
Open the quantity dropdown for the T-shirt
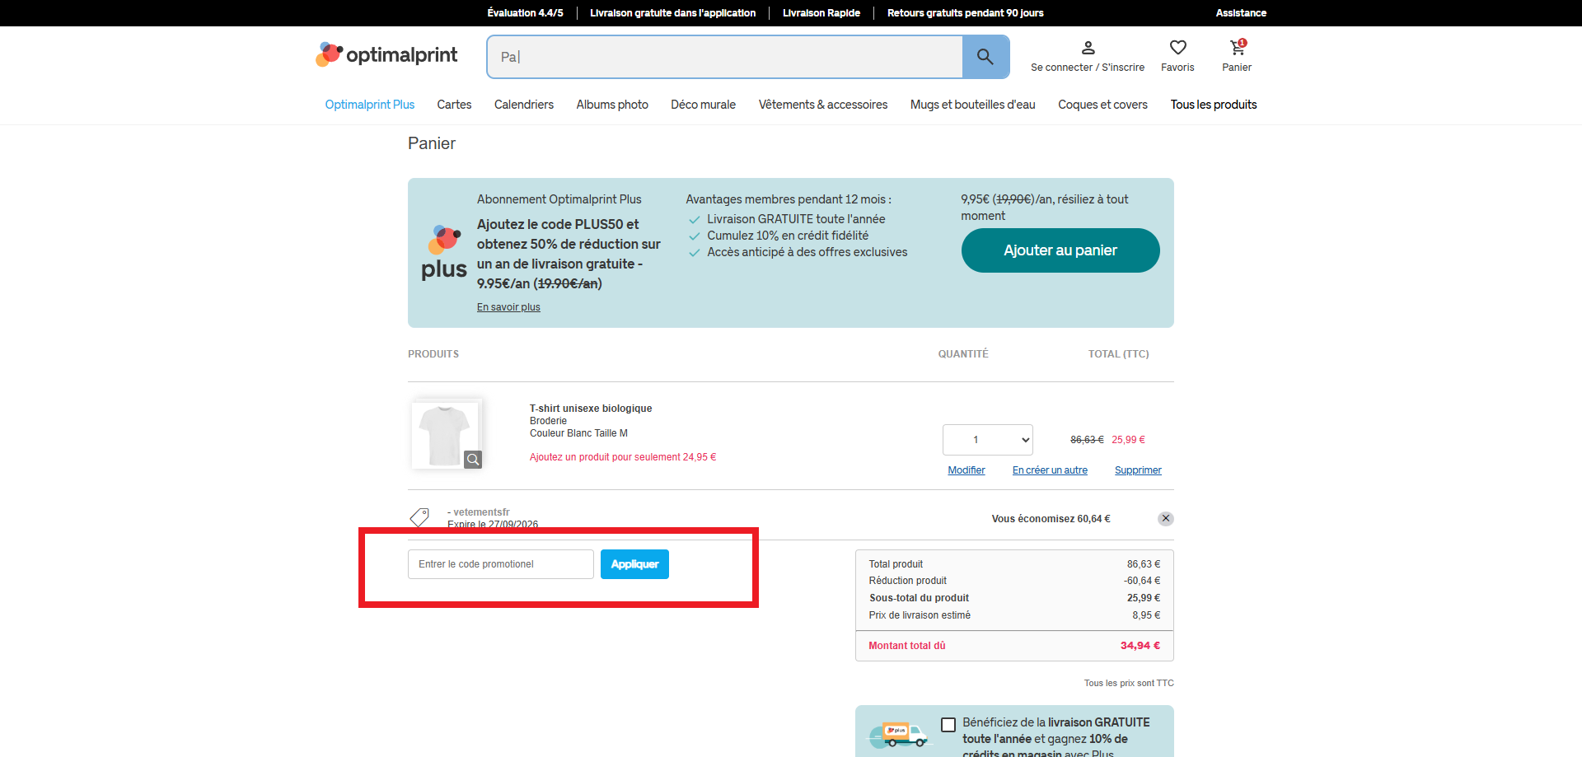987,440
